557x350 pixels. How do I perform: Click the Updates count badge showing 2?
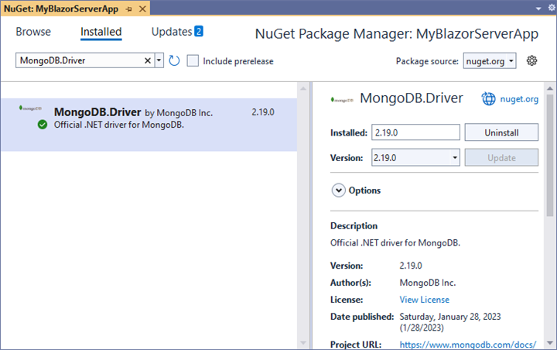[x=199, y=31]
